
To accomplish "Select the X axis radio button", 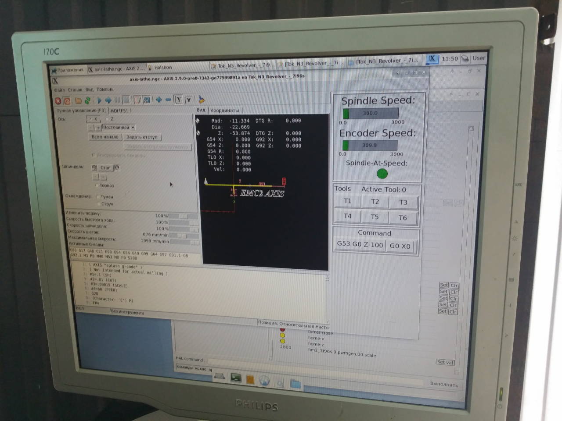I will click(x=93, y=119).
